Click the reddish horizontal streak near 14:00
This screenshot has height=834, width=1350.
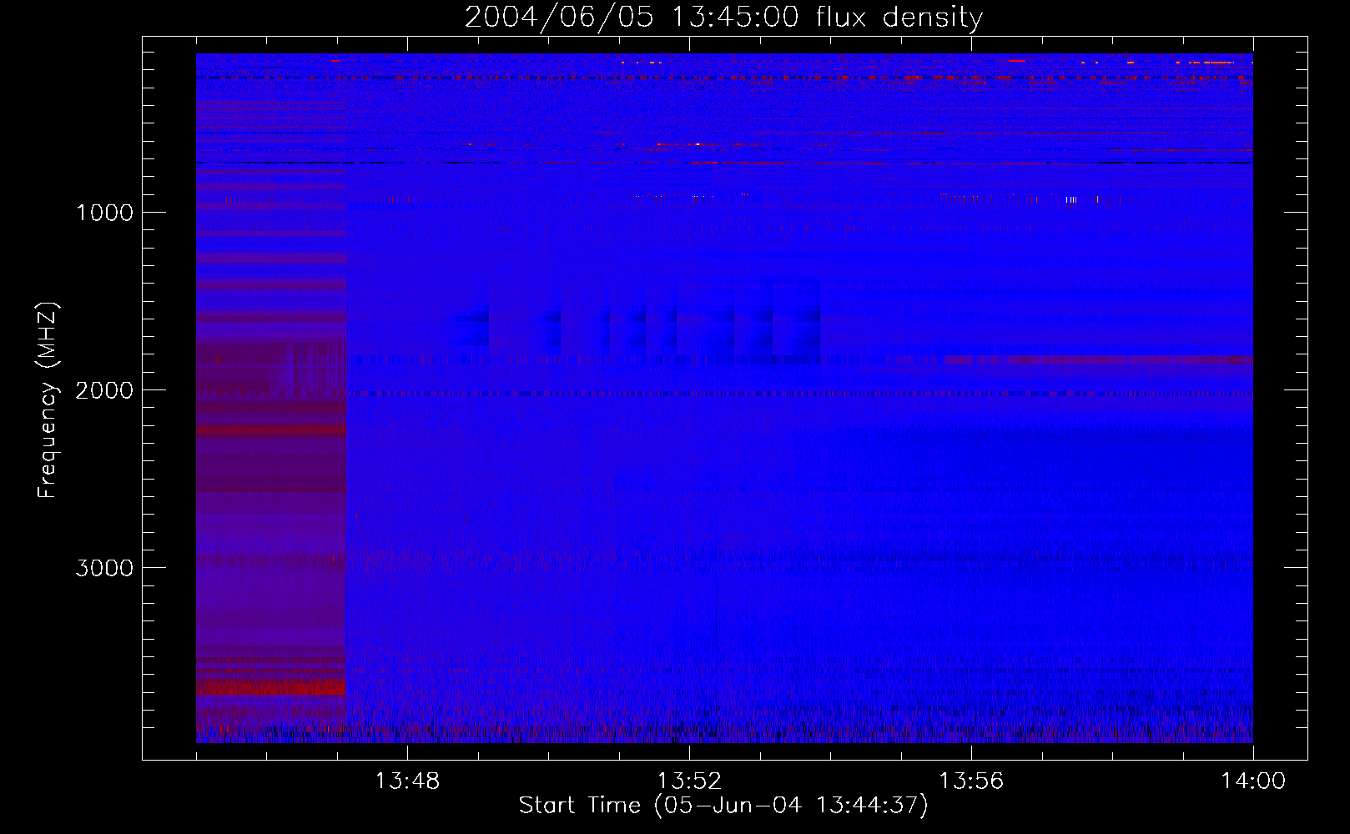point(1099,360)
